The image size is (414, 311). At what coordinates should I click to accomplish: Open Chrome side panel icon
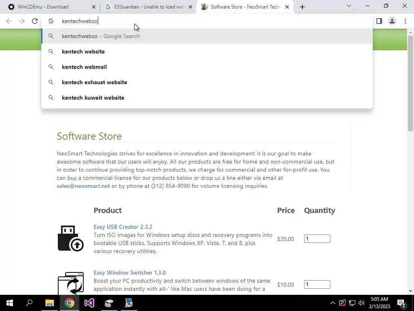(x=379, y=21)
